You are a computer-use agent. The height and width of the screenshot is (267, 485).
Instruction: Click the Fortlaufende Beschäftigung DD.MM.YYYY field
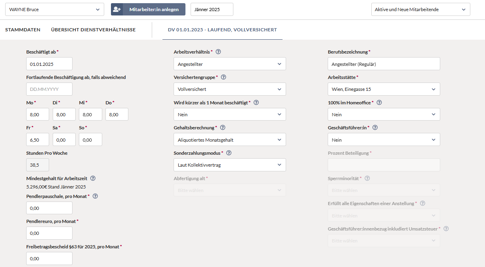click(50, 89)
